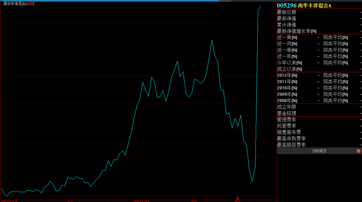Click the 成立以来(%) label
The image size is (362, 202).
pos(290,69)
